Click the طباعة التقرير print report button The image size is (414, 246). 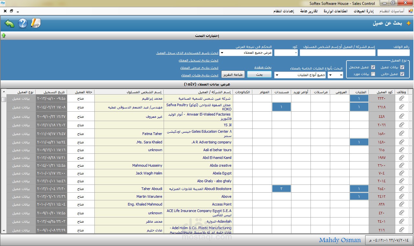tap(233, 74)
